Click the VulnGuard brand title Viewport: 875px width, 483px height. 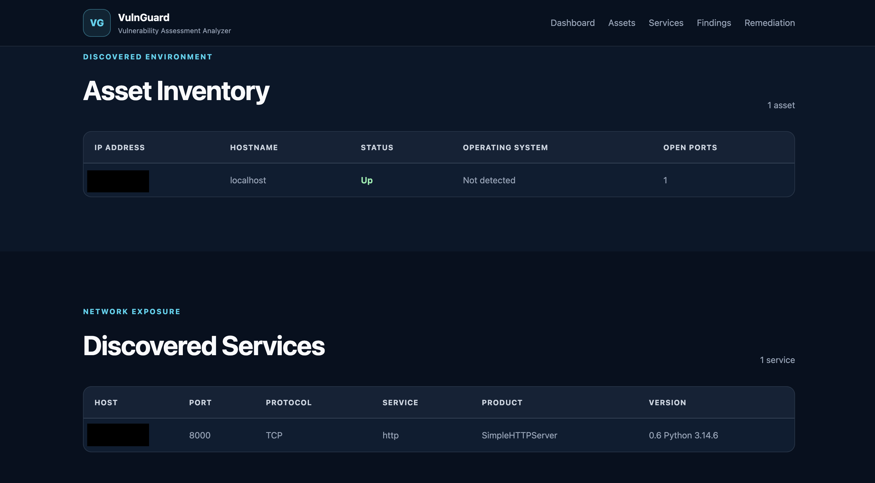144,17
